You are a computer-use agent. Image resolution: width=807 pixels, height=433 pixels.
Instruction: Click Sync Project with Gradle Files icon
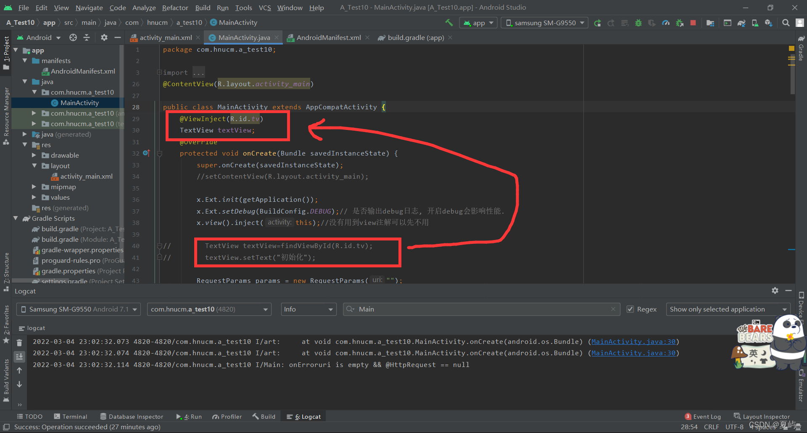pyautogui.click(x=741, y=23)
